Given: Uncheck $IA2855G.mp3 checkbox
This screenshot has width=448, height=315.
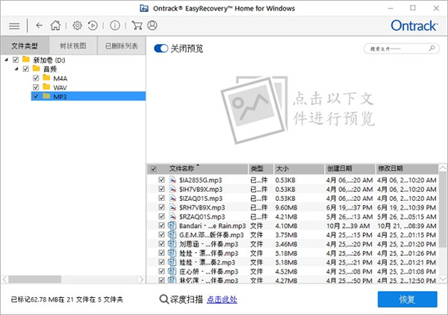Looking at the screenshot, I should [161, 180].
